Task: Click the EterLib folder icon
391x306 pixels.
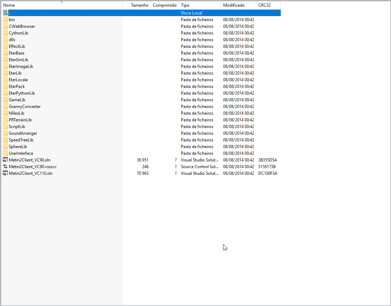Action: [5, 73]
